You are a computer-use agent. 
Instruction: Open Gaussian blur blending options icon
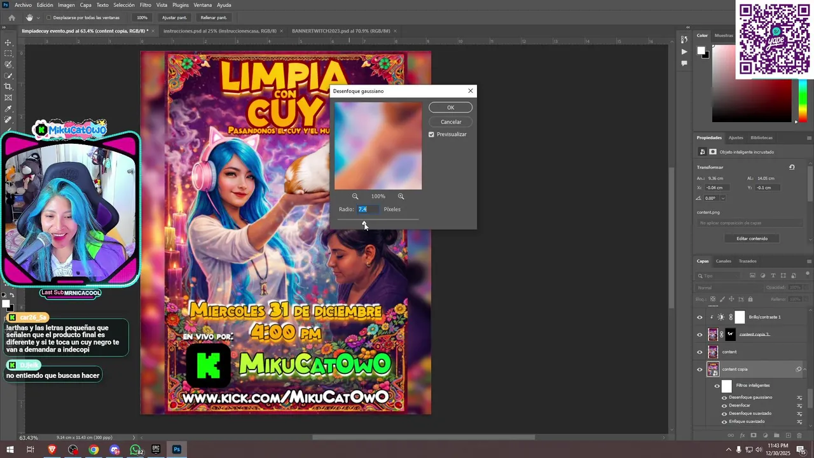(x=799, y=398)
